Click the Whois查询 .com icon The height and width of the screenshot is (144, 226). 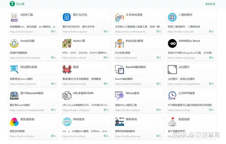pos(119,95)
